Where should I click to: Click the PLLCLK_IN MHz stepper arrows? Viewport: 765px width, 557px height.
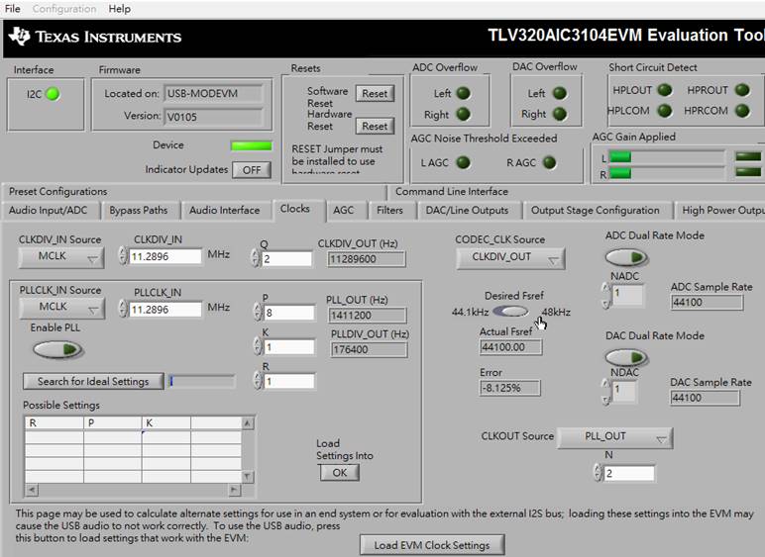123,309
